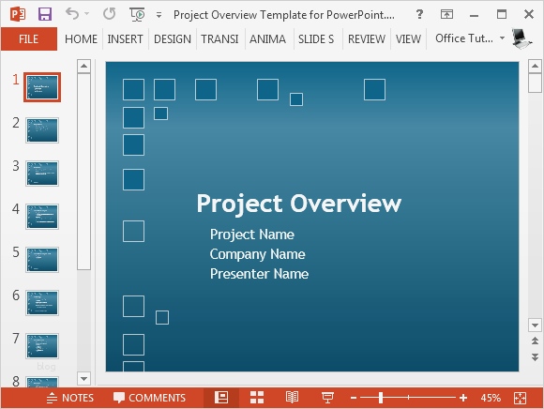Undo the last action

point(72,14)
